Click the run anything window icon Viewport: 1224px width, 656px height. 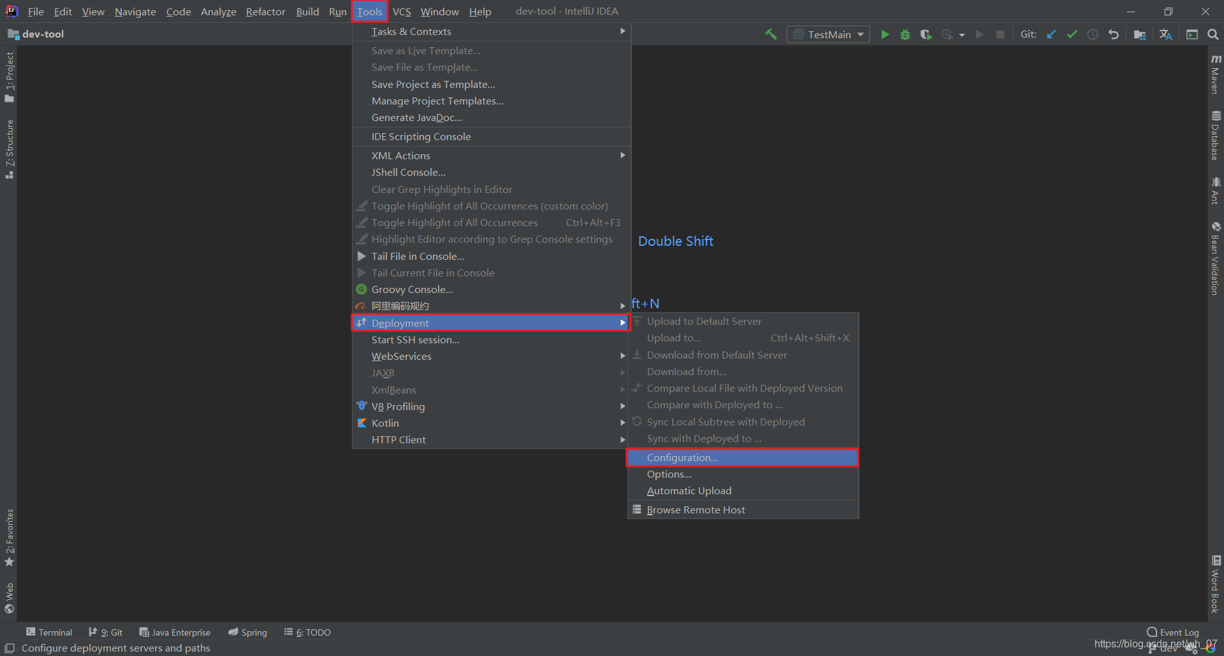1192,34
